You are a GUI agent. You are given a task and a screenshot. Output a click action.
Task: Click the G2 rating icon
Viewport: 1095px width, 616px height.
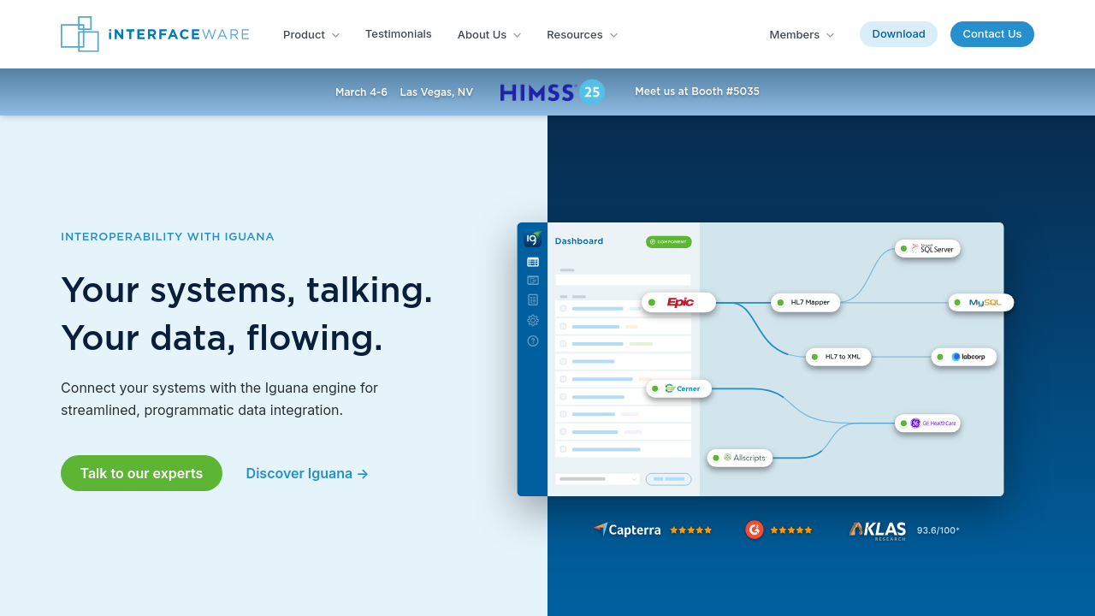click(754, 530)
